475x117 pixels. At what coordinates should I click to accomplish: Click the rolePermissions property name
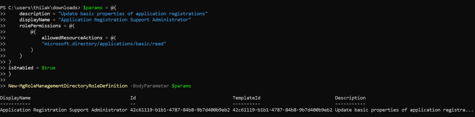(40, 26)
